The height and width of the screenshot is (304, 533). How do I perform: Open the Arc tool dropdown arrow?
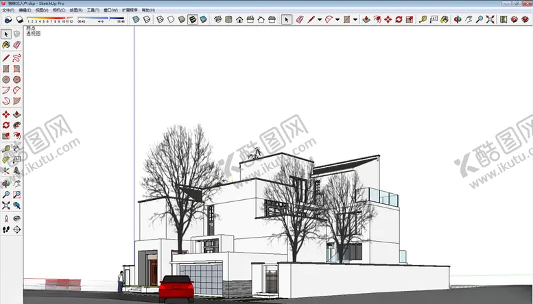[337, 20]
